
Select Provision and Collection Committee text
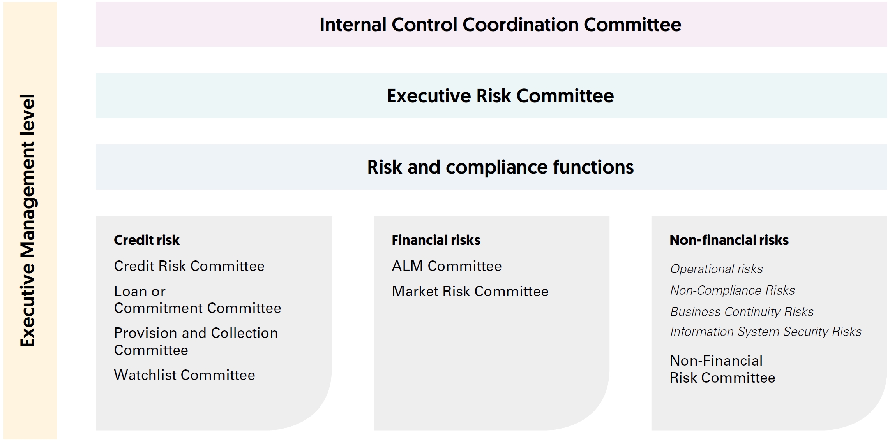pos(196,341)
